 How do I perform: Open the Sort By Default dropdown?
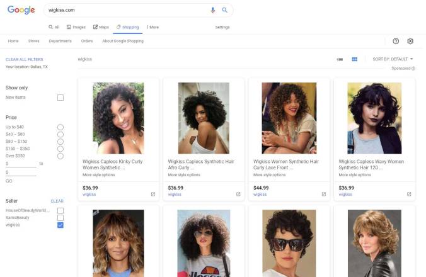click(x=393, y=59)
